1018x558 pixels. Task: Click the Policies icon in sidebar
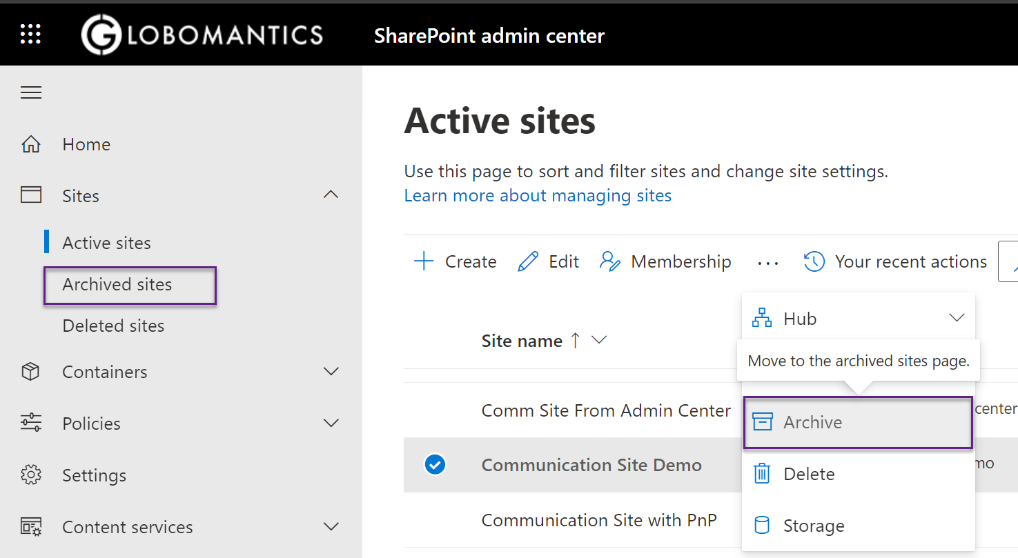(31, 423)
